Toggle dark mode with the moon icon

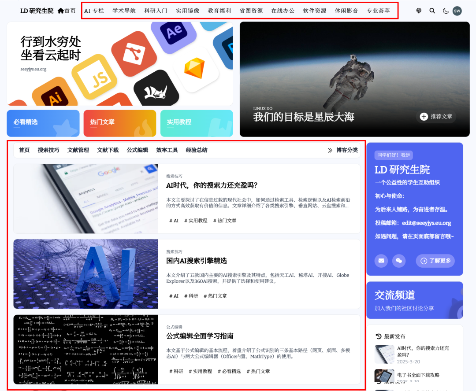(x=446, y=11)
